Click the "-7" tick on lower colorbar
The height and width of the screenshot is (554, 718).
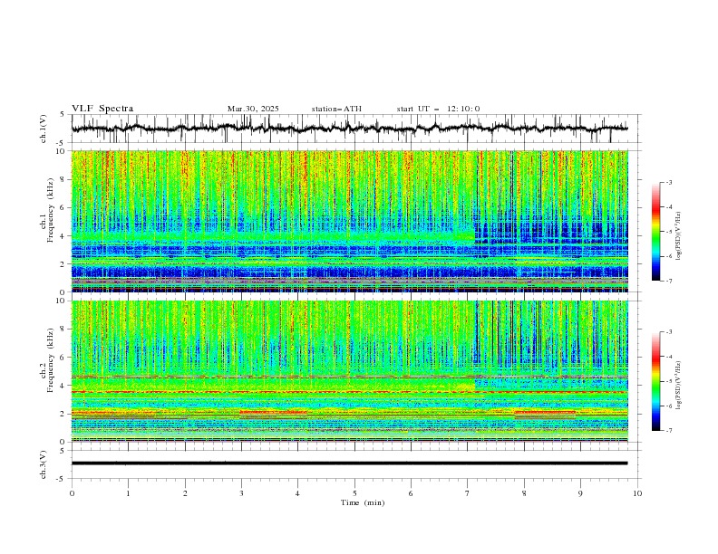pyautogui.click(x=669, y=431)
